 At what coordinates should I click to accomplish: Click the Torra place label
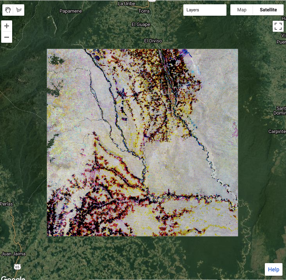coord(144,11)
